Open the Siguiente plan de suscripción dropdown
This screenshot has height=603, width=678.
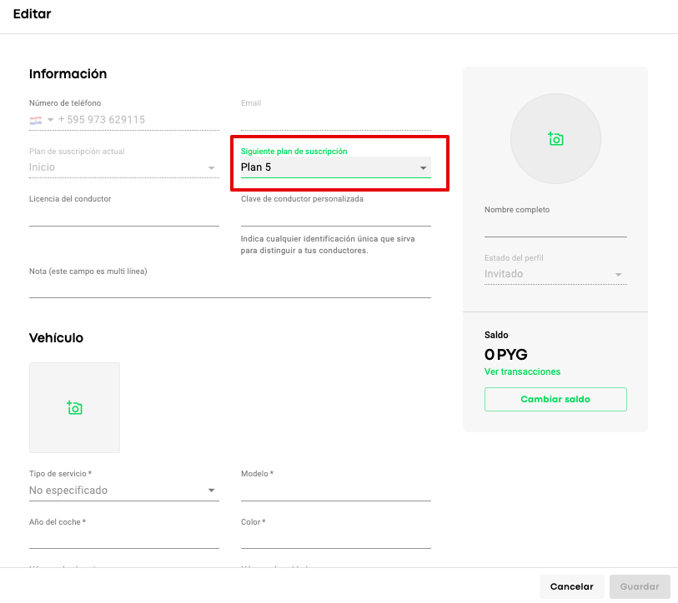tap(335, 167)
